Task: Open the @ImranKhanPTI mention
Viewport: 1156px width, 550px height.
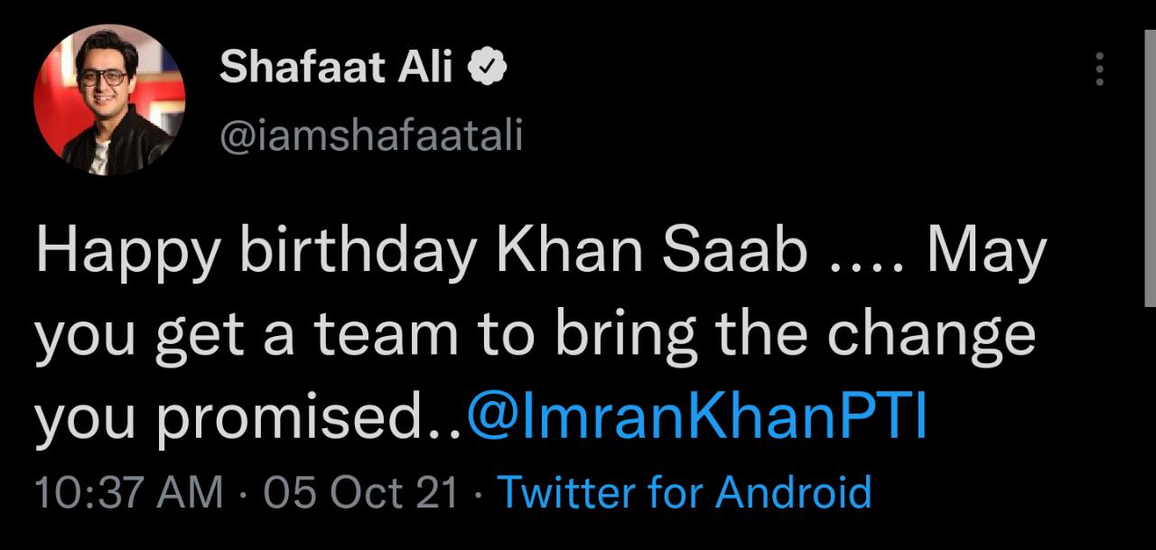Action: [696, 416]
